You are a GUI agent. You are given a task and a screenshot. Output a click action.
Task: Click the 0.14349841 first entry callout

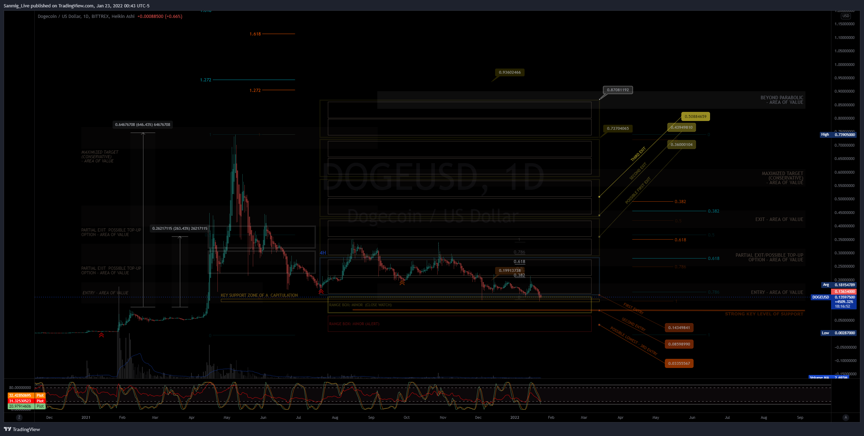(679, 328)
